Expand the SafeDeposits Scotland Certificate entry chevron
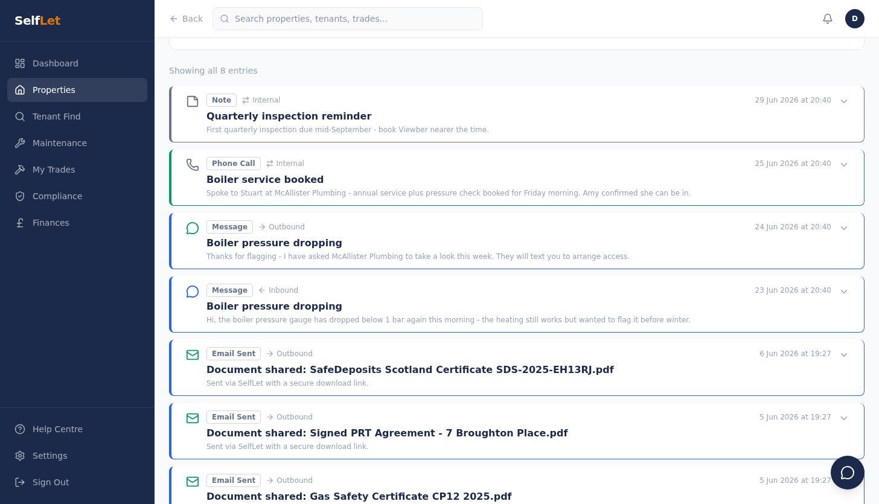Screen dimensions: 879x504 click(x=844, y=355)
